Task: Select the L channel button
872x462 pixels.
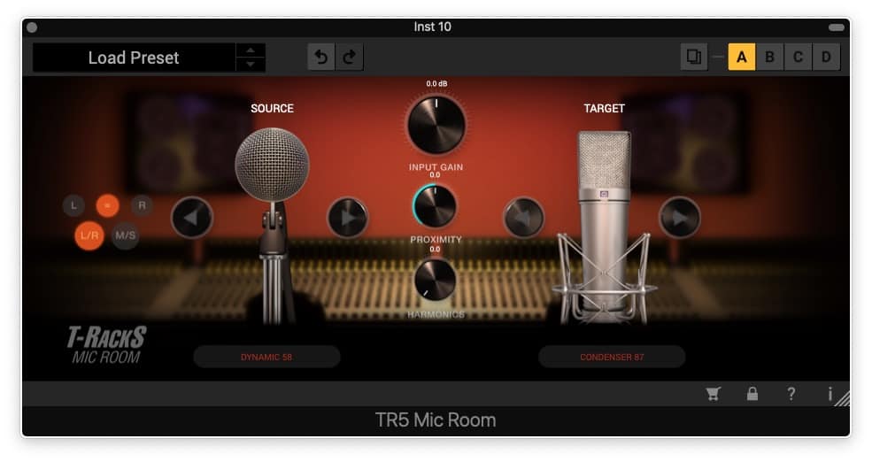Action: point(73,205)
